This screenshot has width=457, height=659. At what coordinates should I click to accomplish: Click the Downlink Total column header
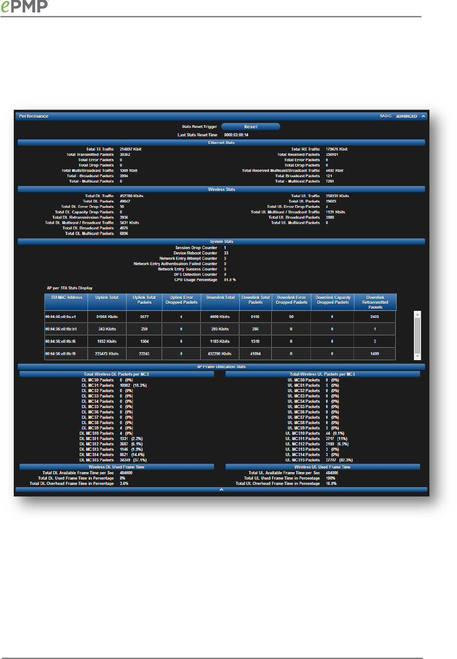[x=220, y=302]
